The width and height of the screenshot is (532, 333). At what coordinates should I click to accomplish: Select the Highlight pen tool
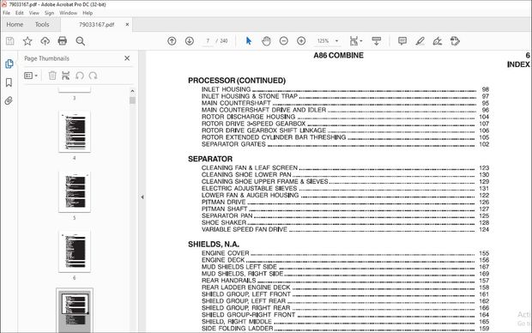click(x=420, y=41)
